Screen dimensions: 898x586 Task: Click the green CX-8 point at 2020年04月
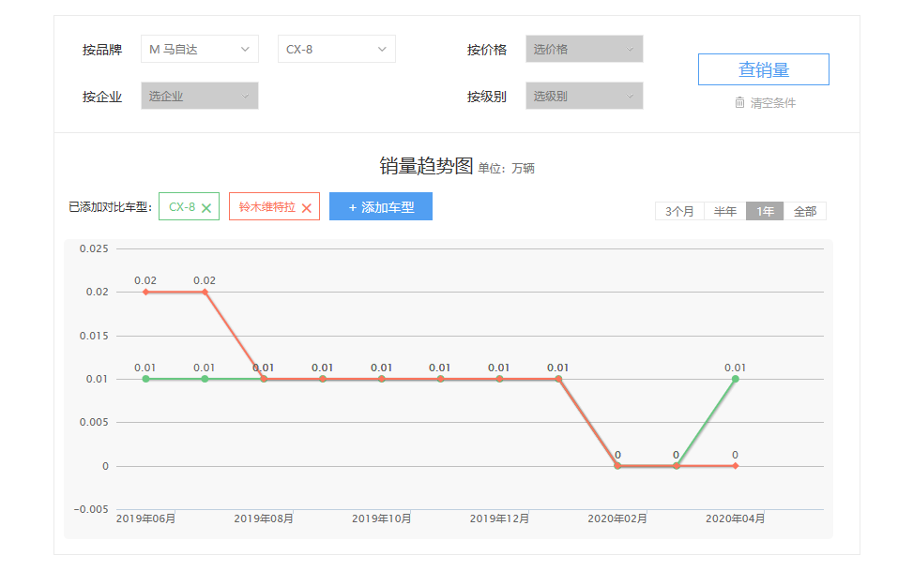(735, 379)
